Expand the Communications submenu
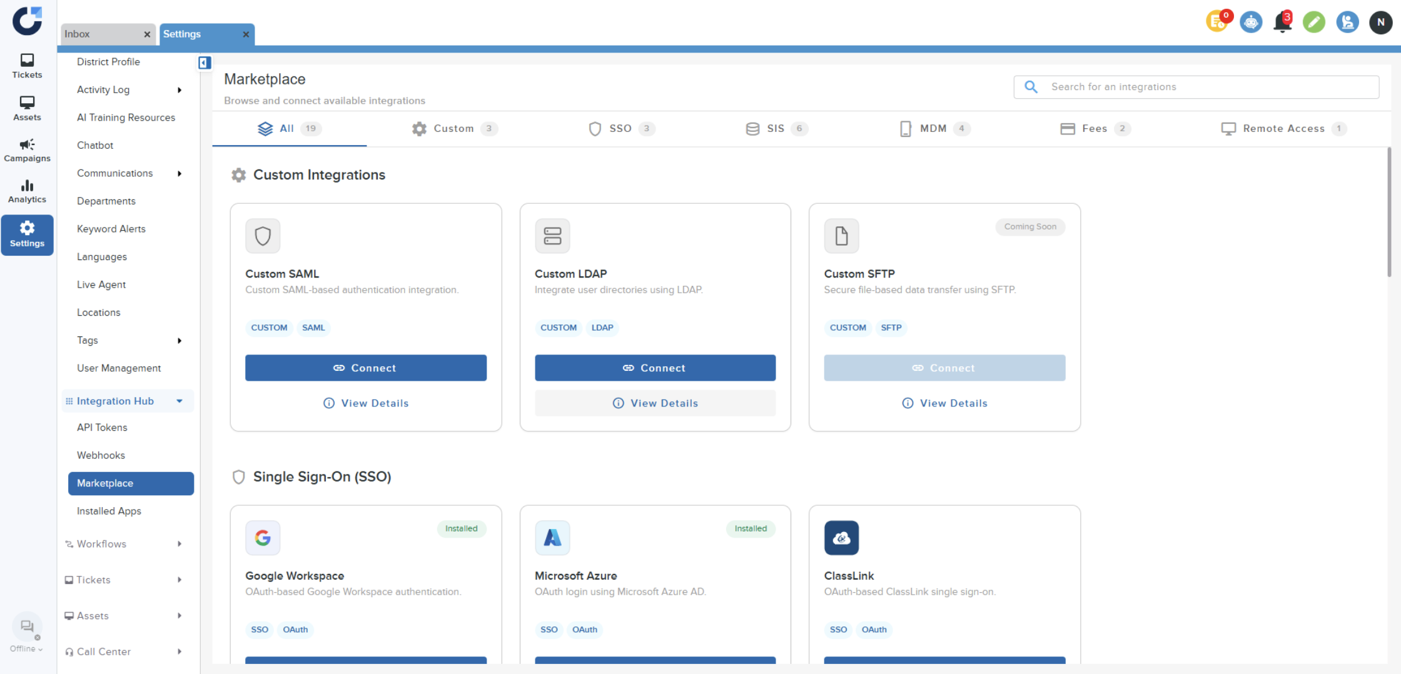The image size is (1401, 674). pos(180,173)
